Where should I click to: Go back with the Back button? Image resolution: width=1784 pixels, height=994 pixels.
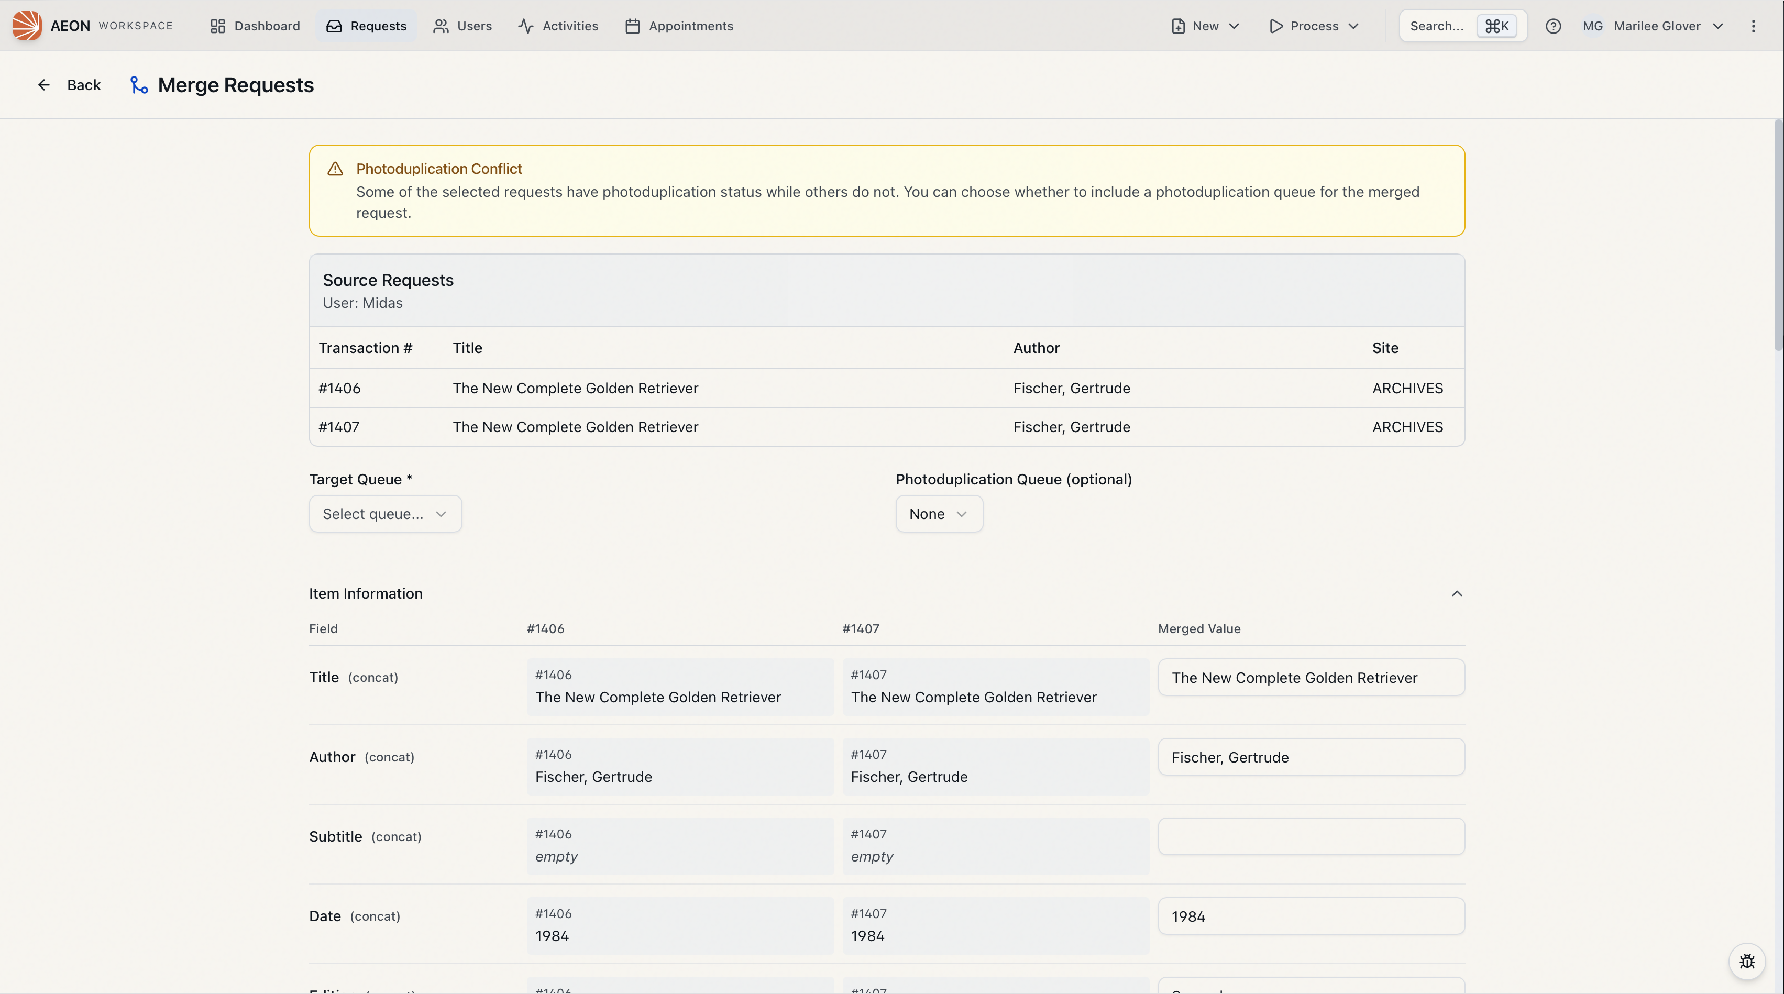[69, 84]
